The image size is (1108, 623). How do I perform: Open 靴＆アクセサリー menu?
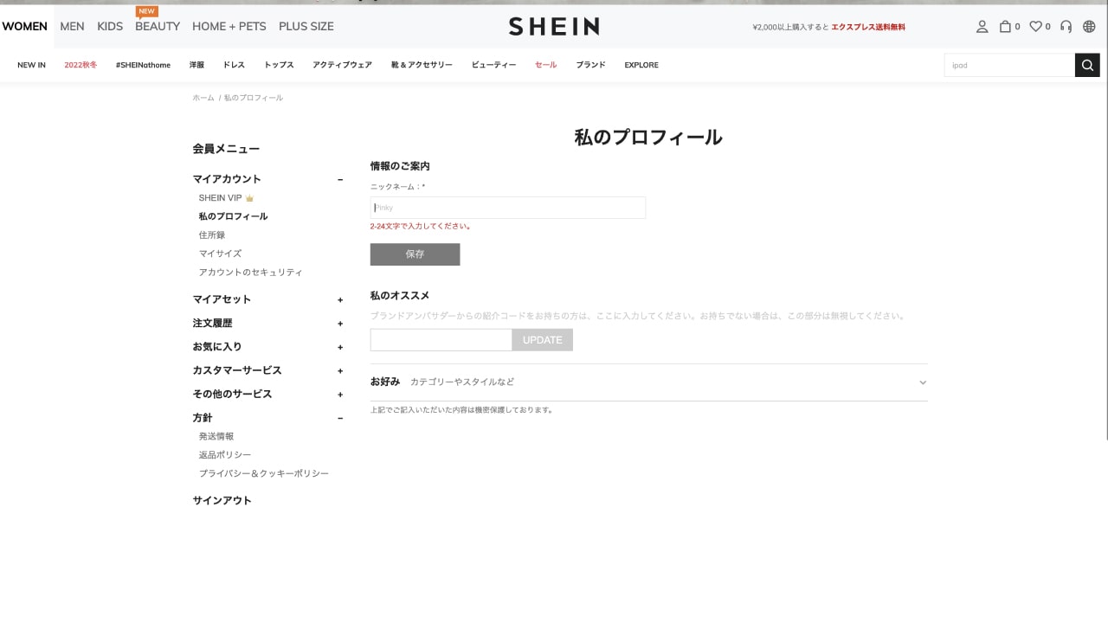tap(422, 65)
